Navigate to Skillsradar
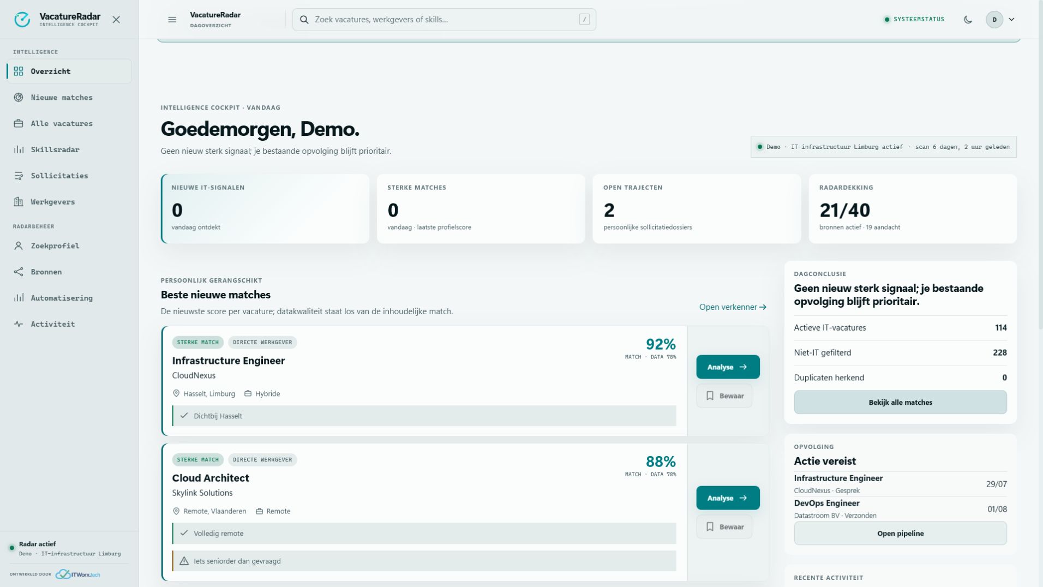The width and height of the screenshot is (1043, 587). [x=69, y=150]
